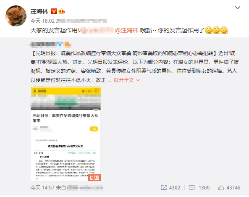Image resolution: width=249 pixels, height=197 pixels.
Task: Click the orange V verified badge
Action: pos(54,11)
